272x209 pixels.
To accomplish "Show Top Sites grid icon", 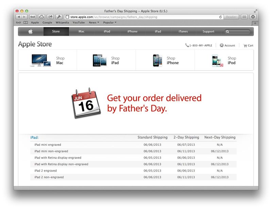I will coord(244,17).
